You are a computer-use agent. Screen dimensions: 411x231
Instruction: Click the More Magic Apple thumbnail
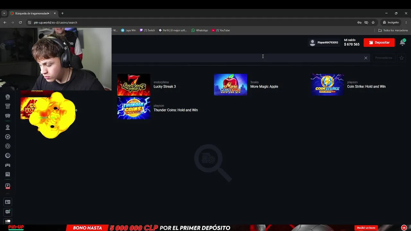pyautogui.click(x=231, y=85)
